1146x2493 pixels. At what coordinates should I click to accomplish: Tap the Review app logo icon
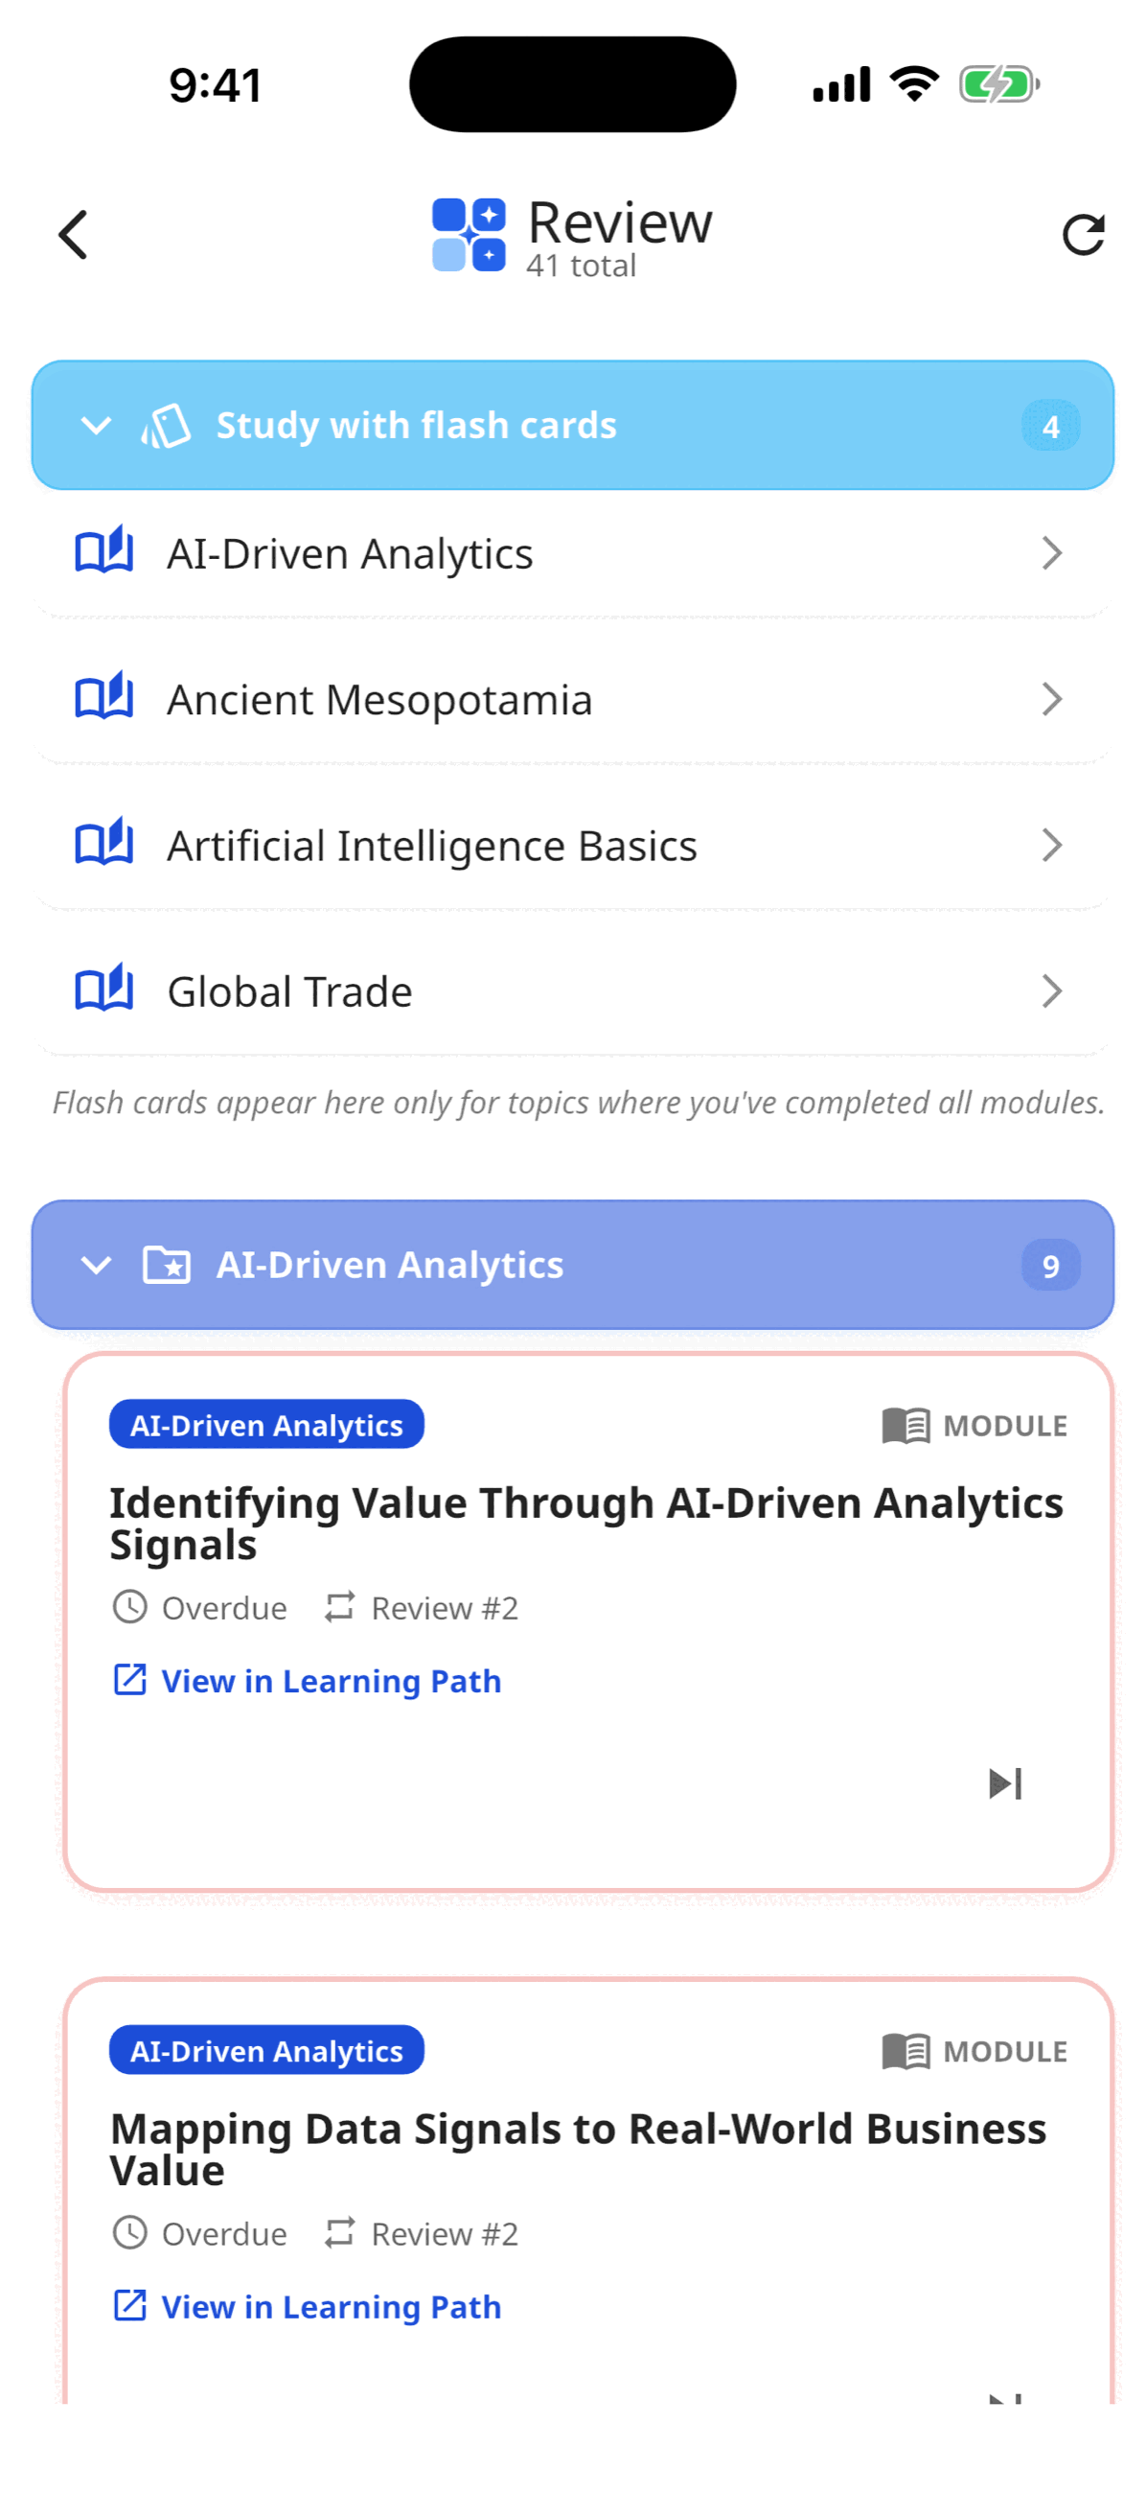click(468, 234)
